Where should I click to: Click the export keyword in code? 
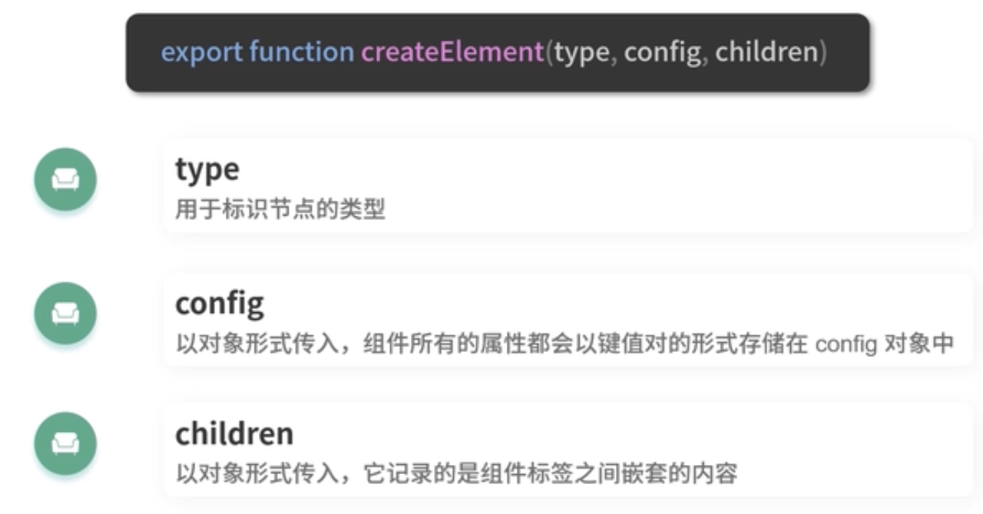[201, 53]
